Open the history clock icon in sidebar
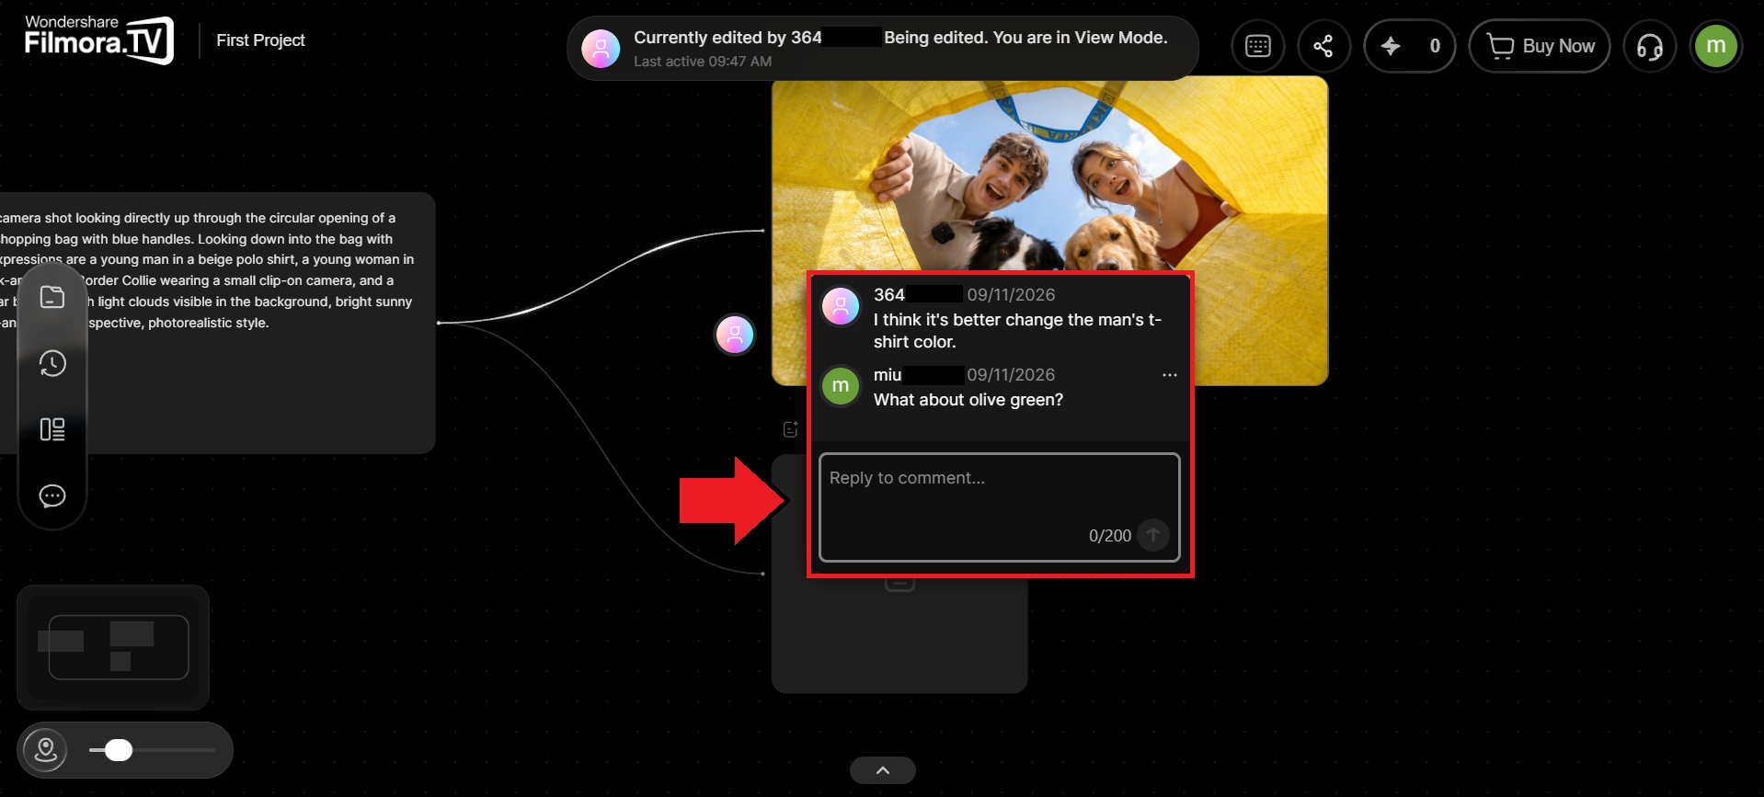This screenshot has width=1764, height=797. pyautogui.click(x=52, y=363)
